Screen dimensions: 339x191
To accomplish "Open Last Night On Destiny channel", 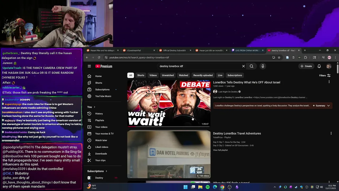I will click(228, 92).
